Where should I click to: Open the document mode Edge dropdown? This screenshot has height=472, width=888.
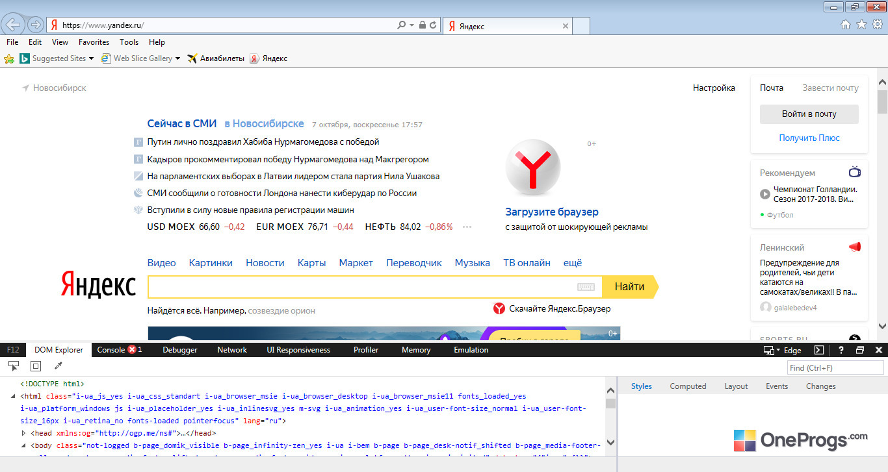click(782, 350)
